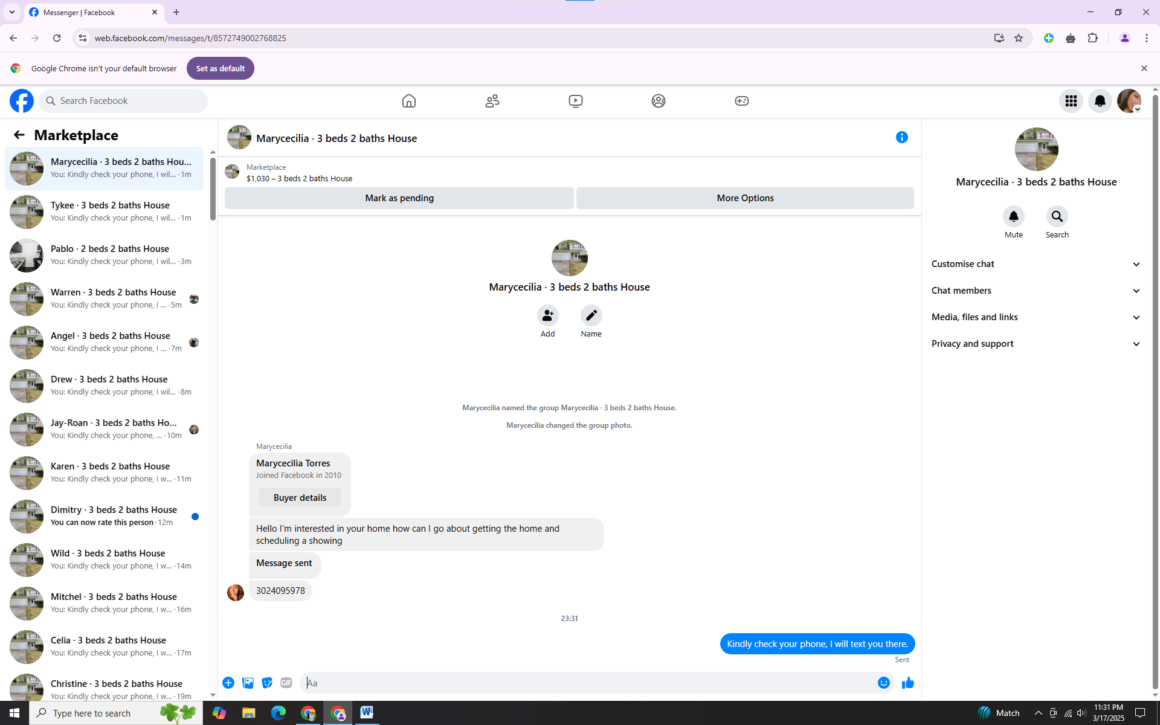Open the Video (Watch) icon
The image size is (1160, 725).
(576, 101)
